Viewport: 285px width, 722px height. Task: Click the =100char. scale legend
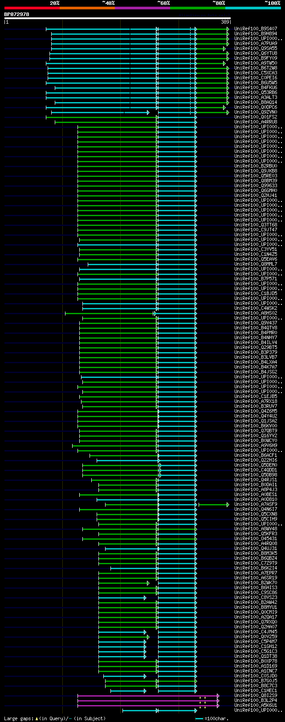(212, 718)
